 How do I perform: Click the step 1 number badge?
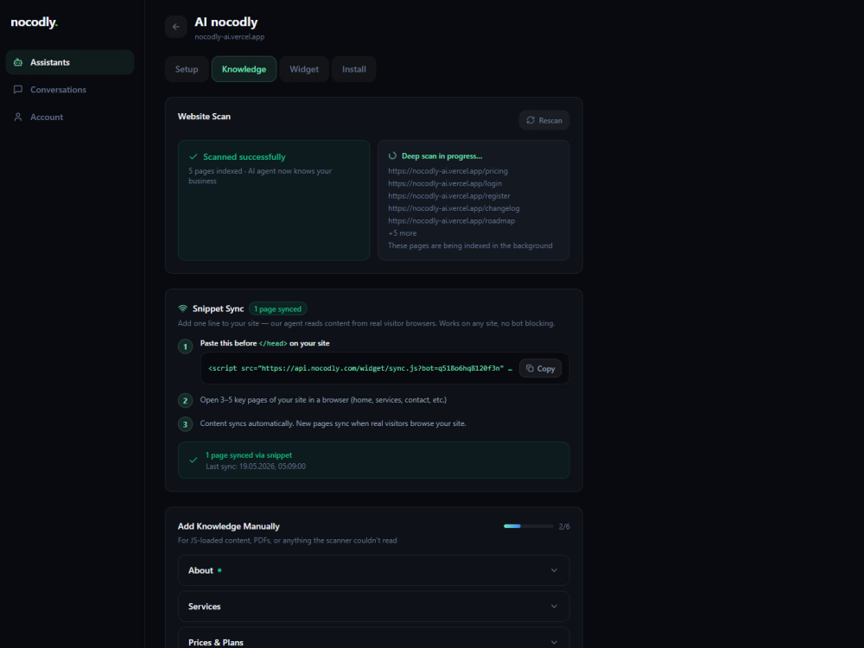[185, 346]
